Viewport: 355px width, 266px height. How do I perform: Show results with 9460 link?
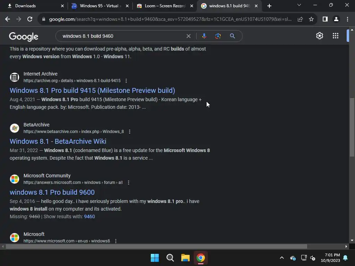[89, 216]
